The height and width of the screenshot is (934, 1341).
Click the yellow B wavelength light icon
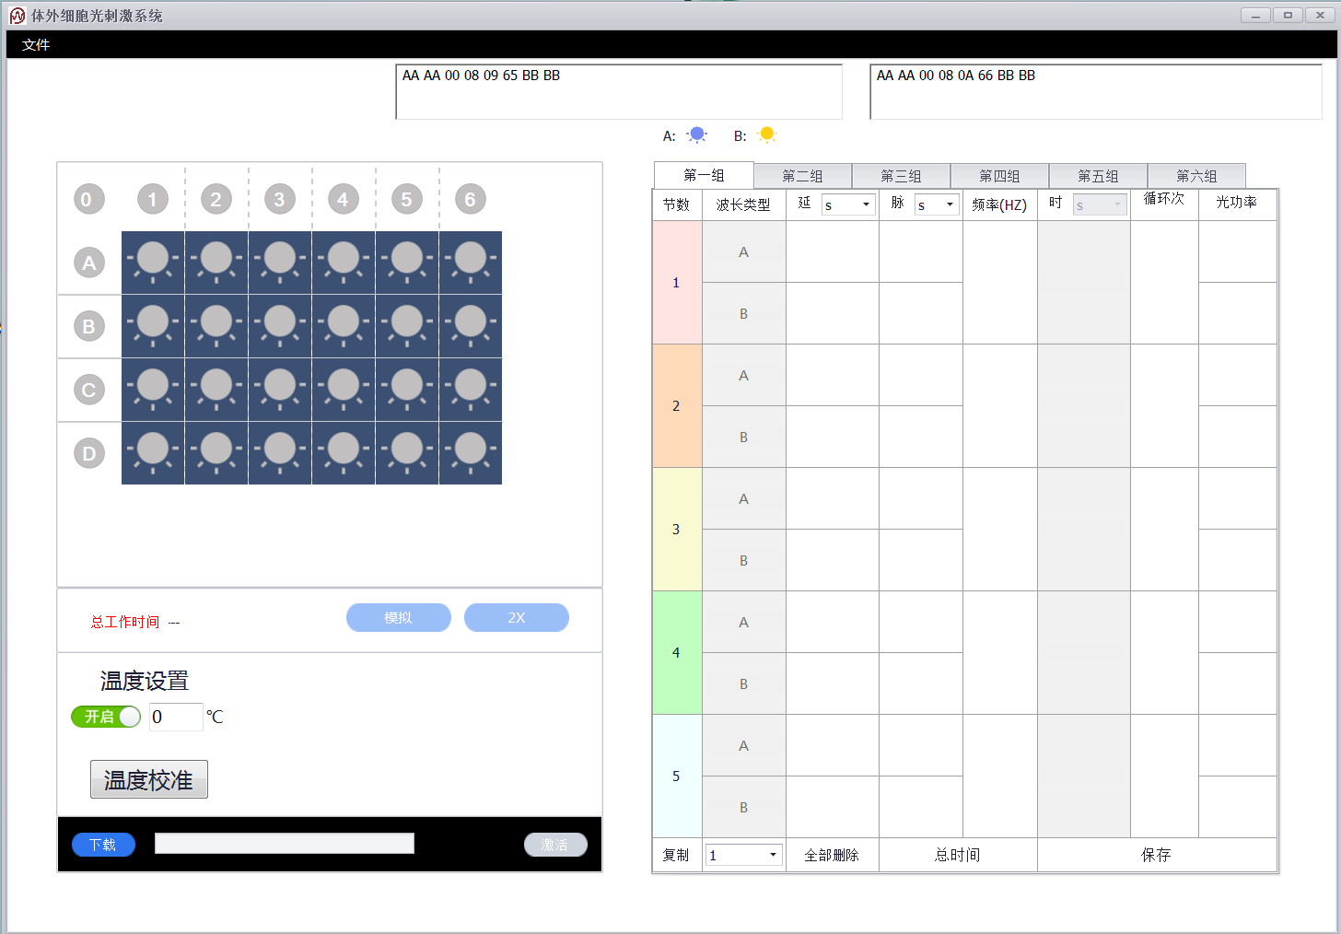pos(766,135)
